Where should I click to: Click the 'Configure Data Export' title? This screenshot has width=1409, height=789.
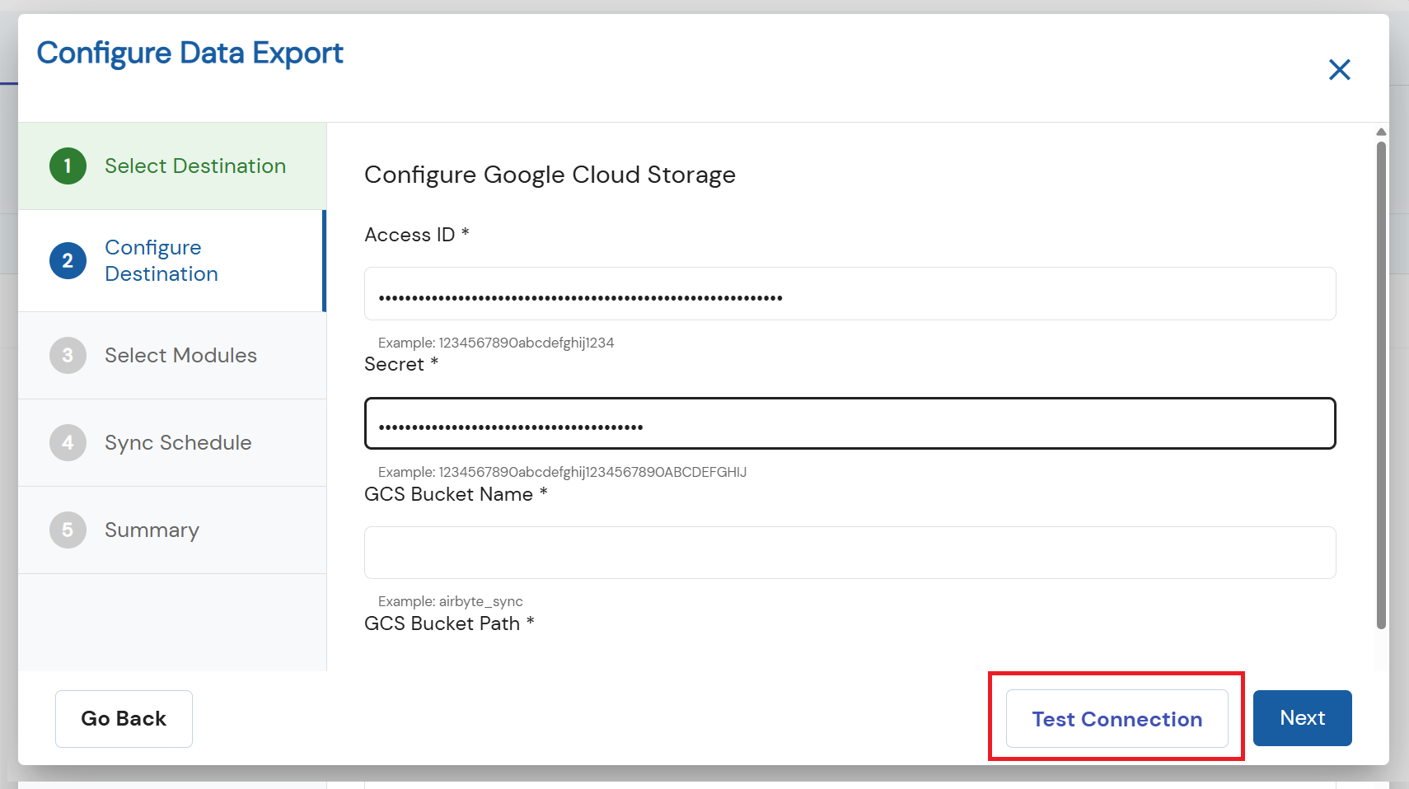coord(190,54)
